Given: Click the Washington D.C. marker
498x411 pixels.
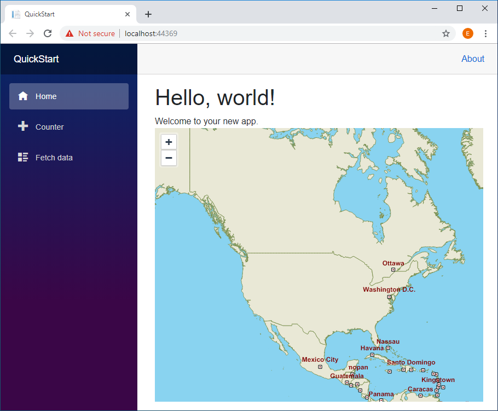Looking at the screenshot, I should [389, 297].
